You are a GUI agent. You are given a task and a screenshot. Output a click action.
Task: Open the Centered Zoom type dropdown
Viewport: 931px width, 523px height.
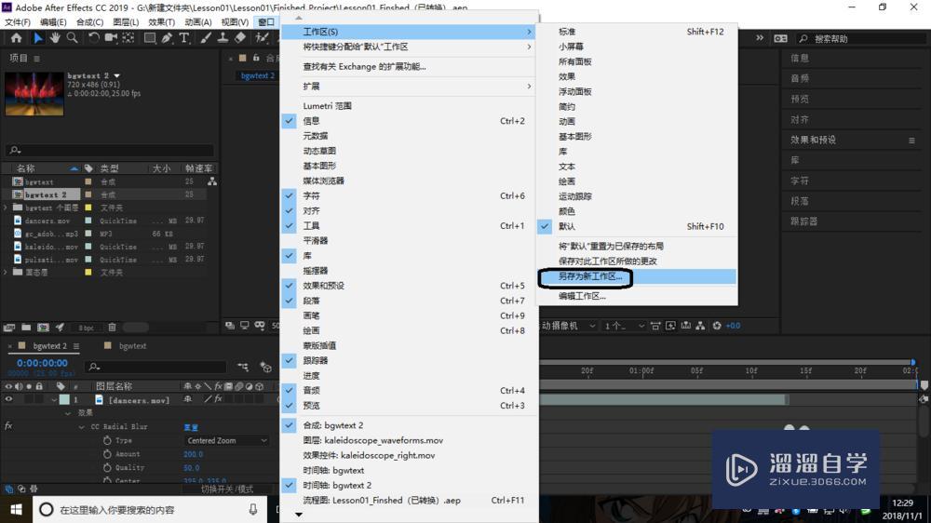(x=226, y=440)
